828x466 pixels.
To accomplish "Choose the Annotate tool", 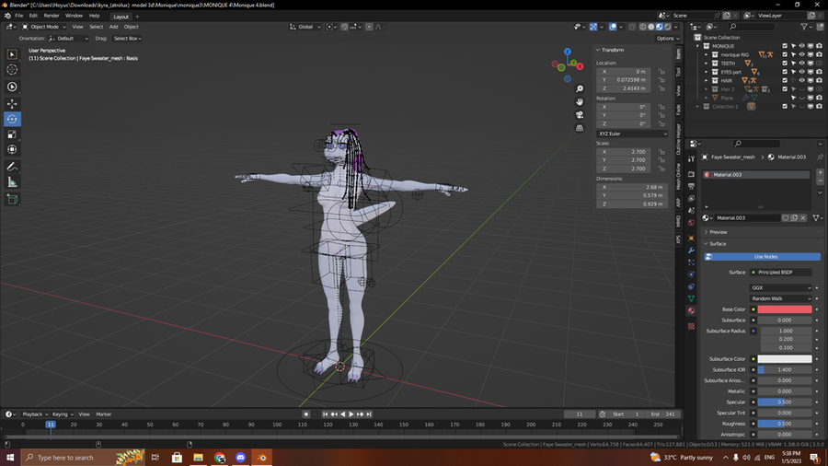I will [x=12, y=167].
